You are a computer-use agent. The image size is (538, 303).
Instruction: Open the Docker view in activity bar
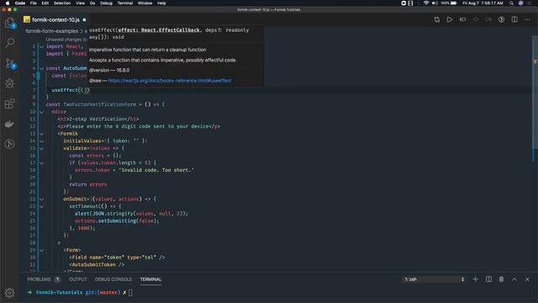(x=9, y=124)
